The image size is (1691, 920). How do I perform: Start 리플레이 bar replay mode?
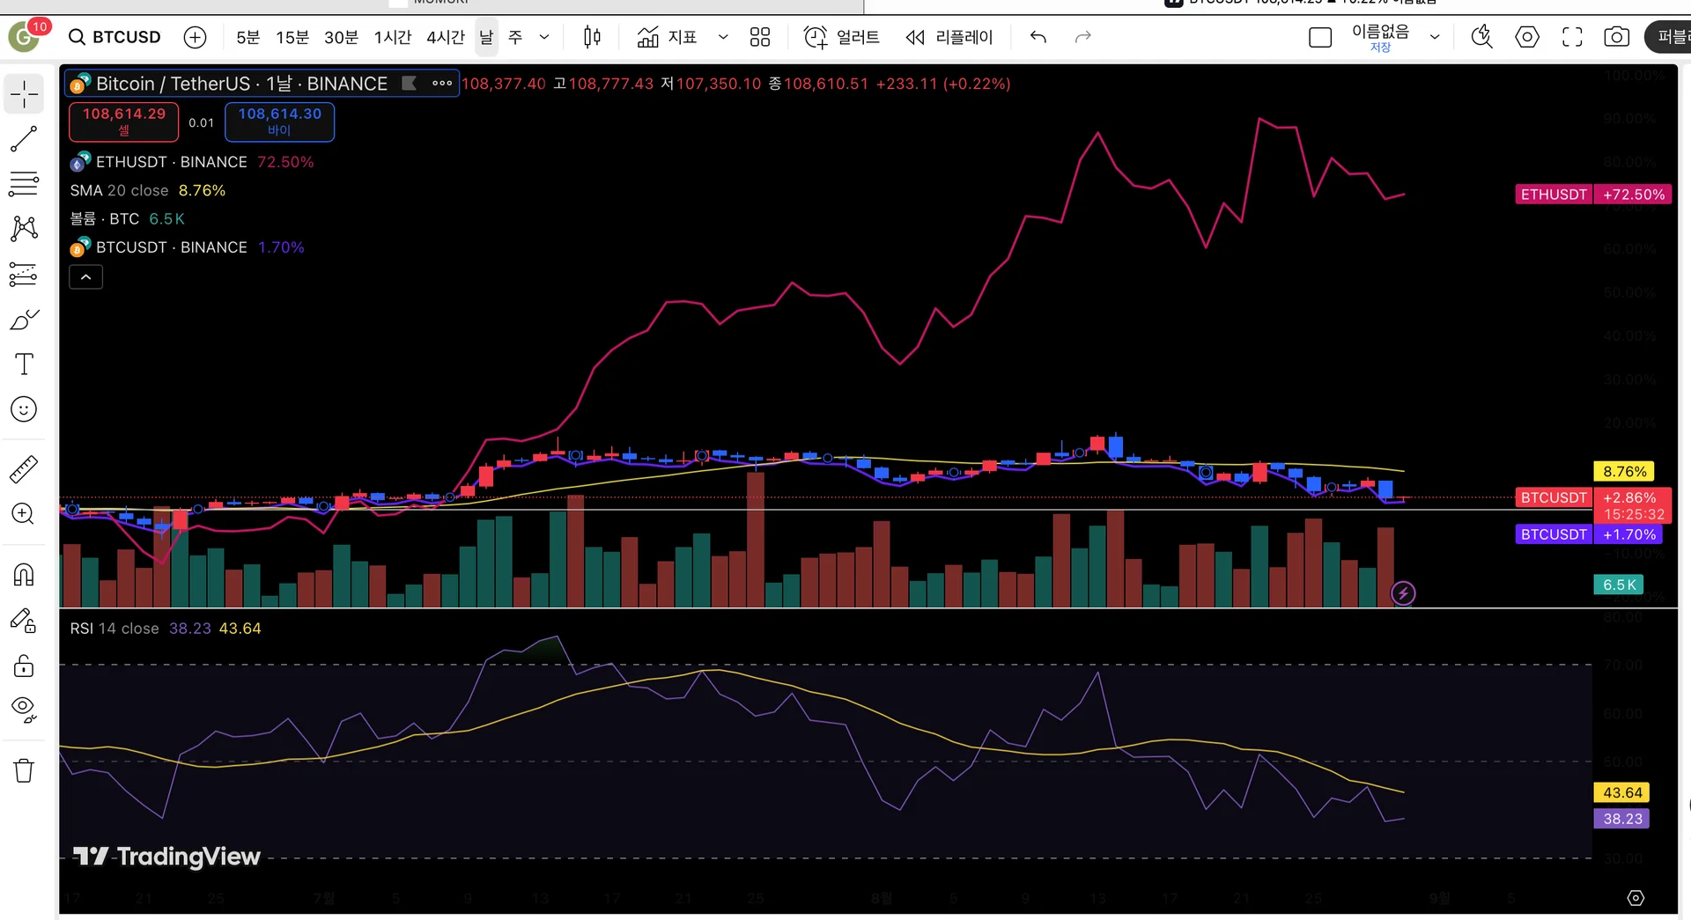coord(949,37)
